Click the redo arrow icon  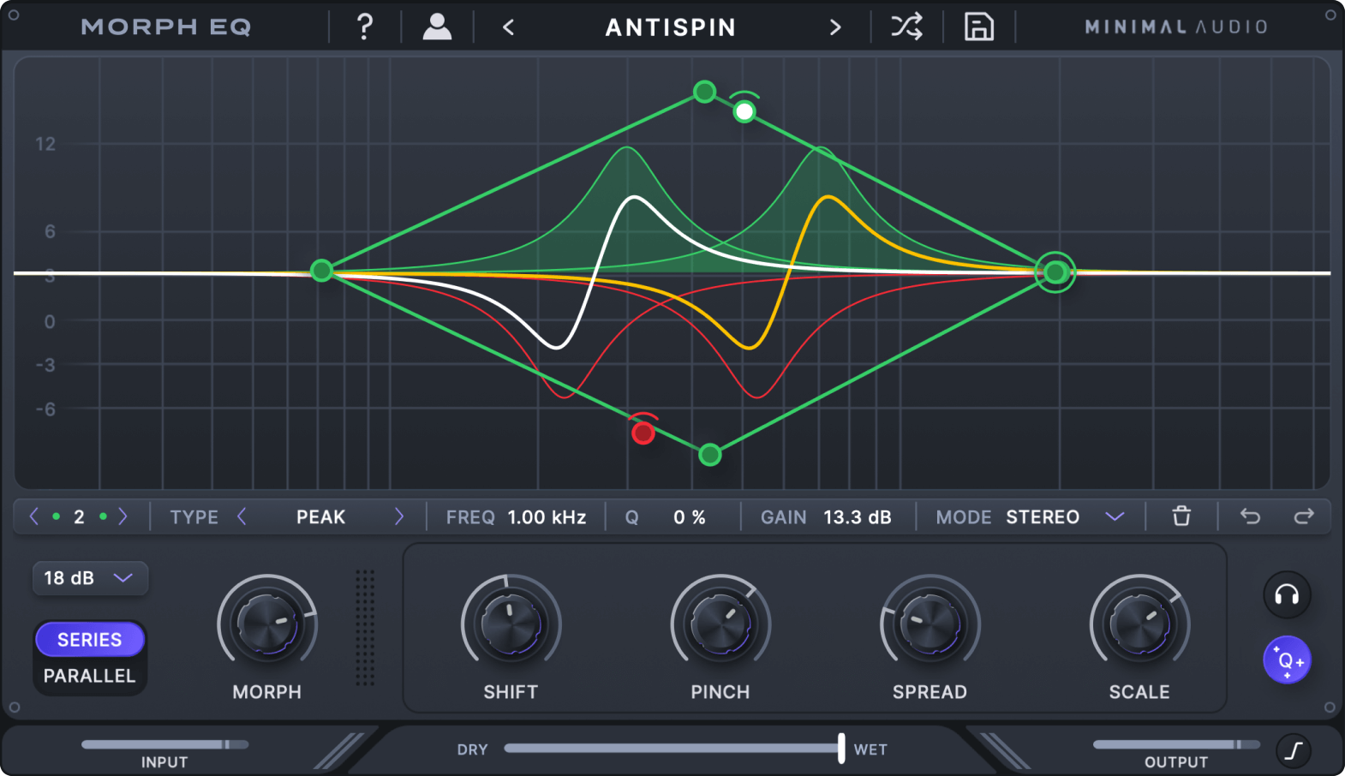coord(1303,516)
